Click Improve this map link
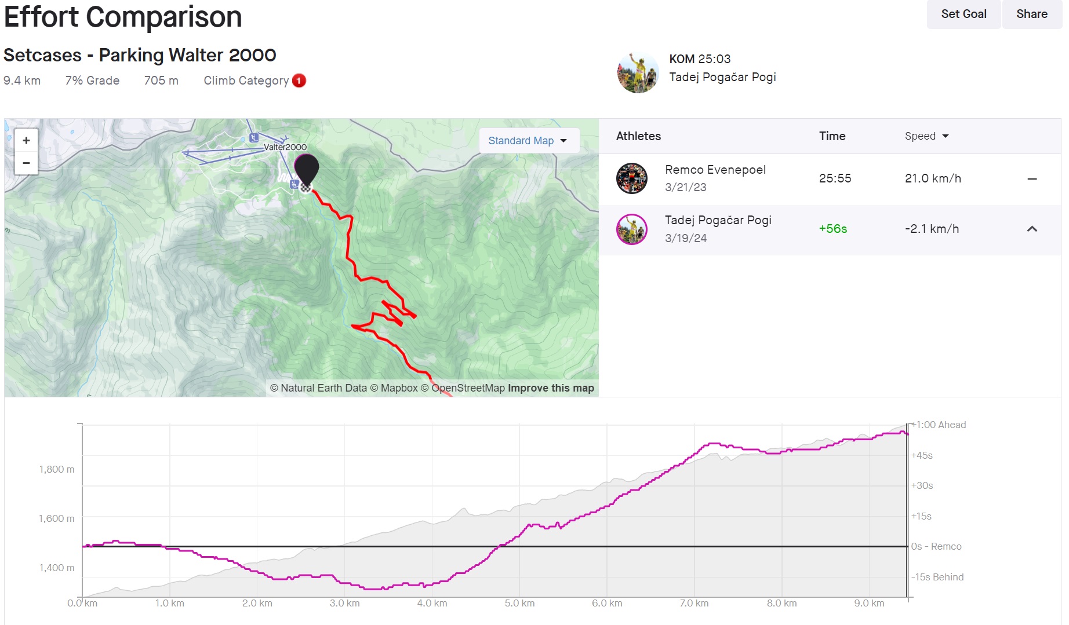This screenshot has height=625, width=1069. click(551, 388)
